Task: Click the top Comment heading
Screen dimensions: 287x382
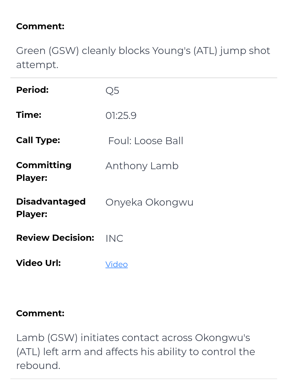Action: pyautogui.click(x=40, y=26)
